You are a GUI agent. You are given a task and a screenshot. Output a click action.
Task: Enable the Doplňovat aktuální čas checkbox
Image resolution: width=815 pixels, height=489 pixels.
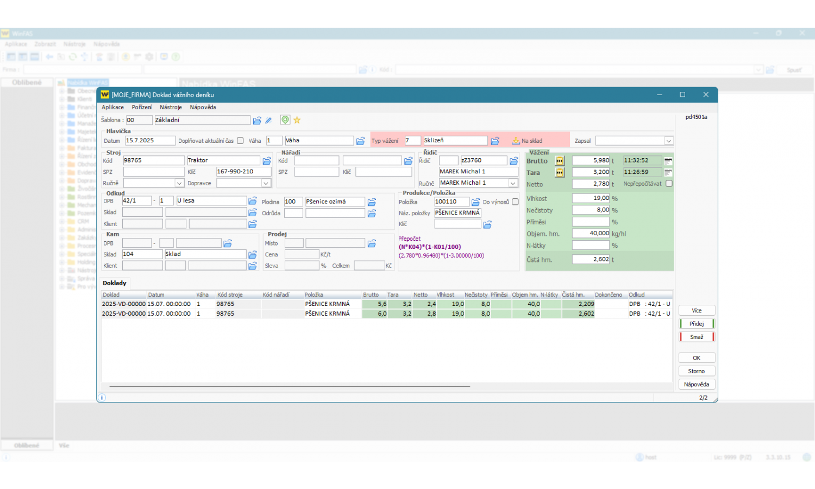click(x=240, y=141)
